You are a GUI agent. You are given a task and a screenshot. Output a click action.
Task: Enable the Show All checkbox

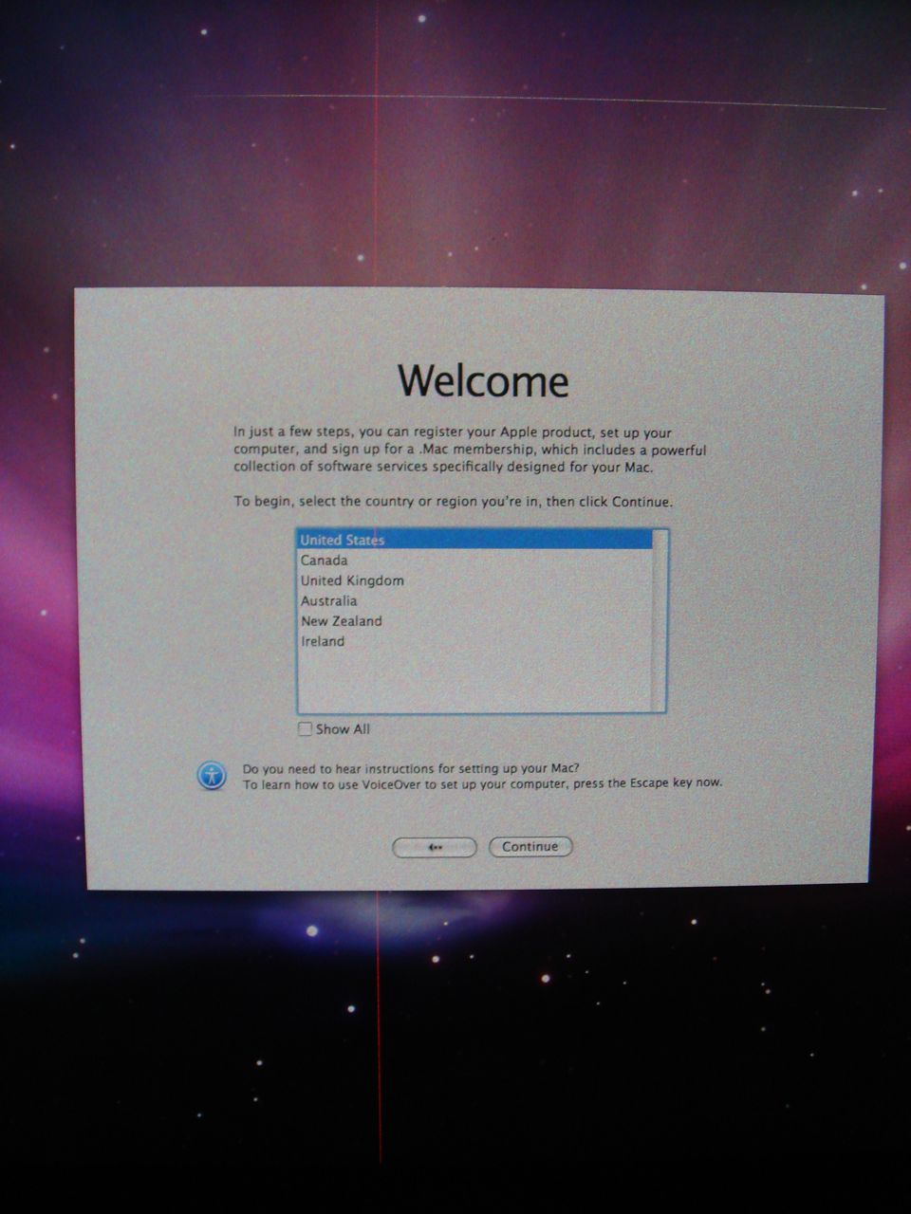point(305,729)
